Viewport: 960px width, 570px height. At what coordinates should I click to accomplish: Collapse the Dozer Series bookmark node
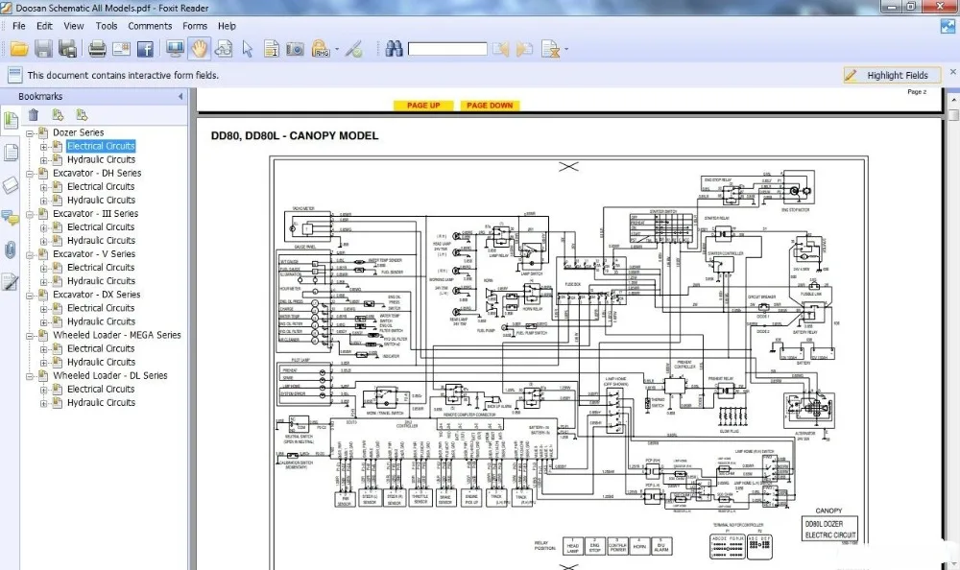[x=30, y=132]
